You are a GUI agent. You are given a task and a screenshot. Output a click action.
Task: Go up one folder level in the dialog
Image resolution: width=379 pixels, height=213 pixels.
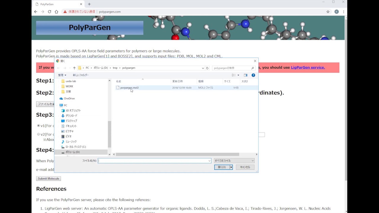(x=74, y=68)
